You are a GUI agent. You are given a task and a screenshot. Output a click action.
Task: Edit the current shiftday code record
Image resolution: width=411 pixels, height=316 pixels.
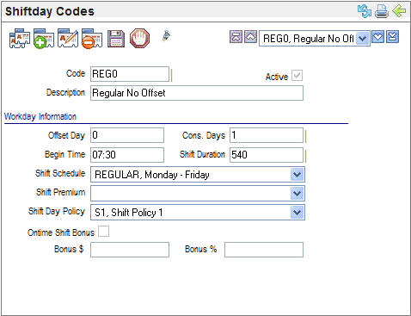coord(68,38)
